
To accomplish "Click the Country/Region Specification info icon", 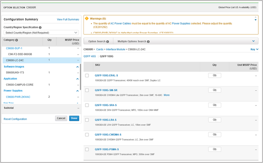I will point(40,27).
